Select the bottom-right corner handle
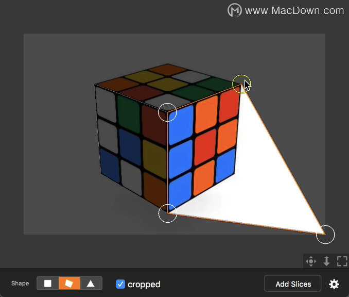The height and width of the screenshot is (297, 349). (x=325, y=235)
